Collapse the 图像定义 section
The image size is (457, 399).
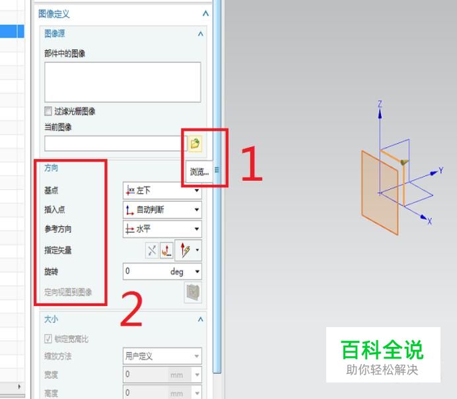(x=205, y=13)
